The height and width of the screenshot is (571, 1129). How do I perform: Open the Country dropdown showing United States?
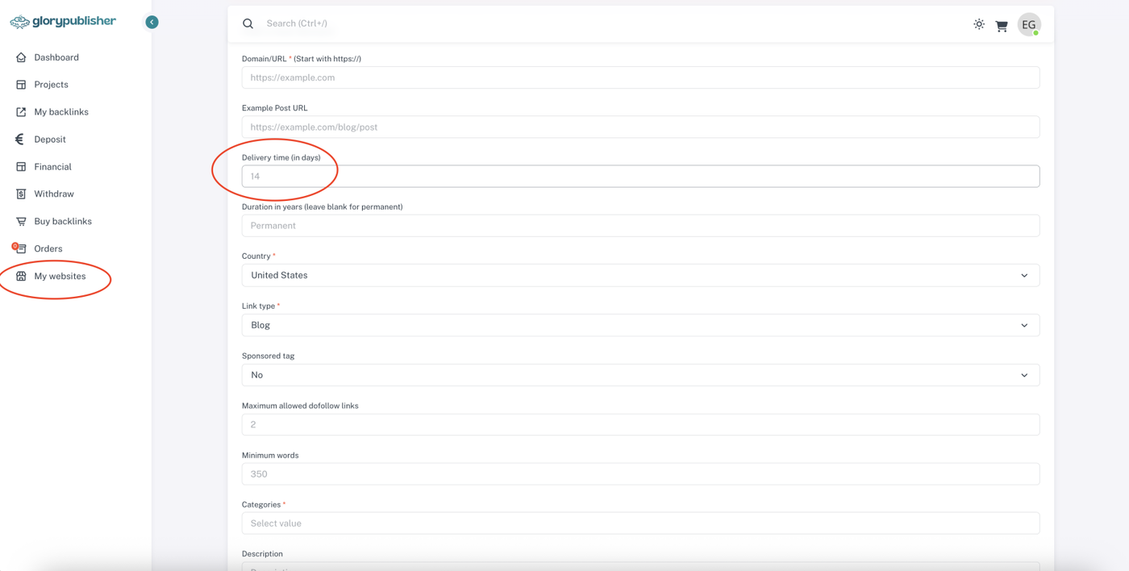(640, 275)
